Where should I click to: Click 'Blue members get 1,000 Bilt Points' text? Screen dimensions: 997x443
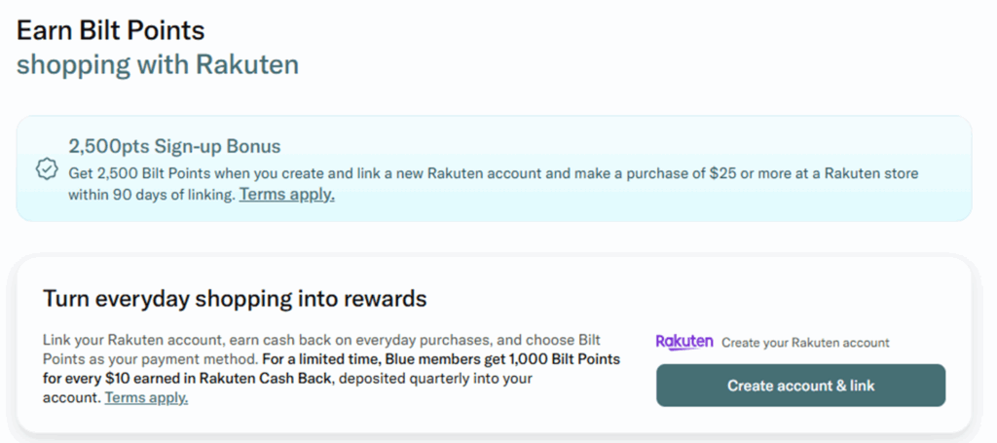(526, 359)
